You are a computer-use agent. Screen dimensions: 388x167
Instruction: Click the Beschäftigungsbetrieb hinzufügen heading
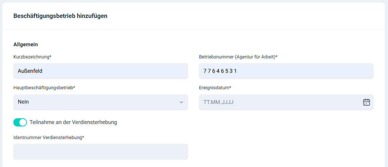(60, 16)
